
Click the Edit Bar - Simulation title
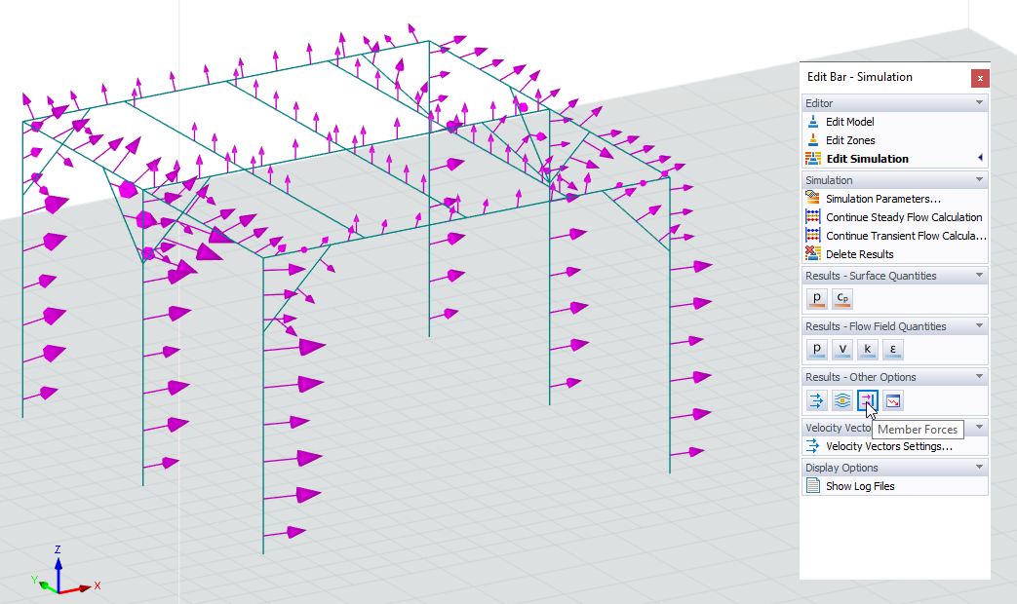tap(859, 76)
